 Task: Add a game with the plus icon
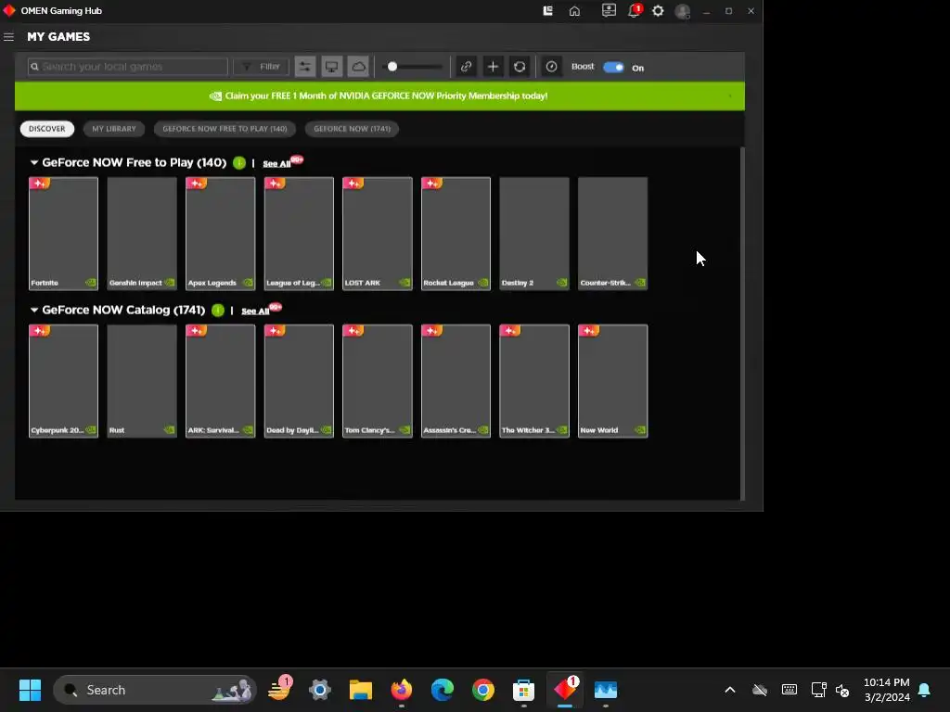pos(493,67)
